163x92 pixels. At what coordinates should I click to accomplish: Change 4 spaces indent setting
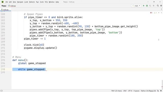[137, 91]
